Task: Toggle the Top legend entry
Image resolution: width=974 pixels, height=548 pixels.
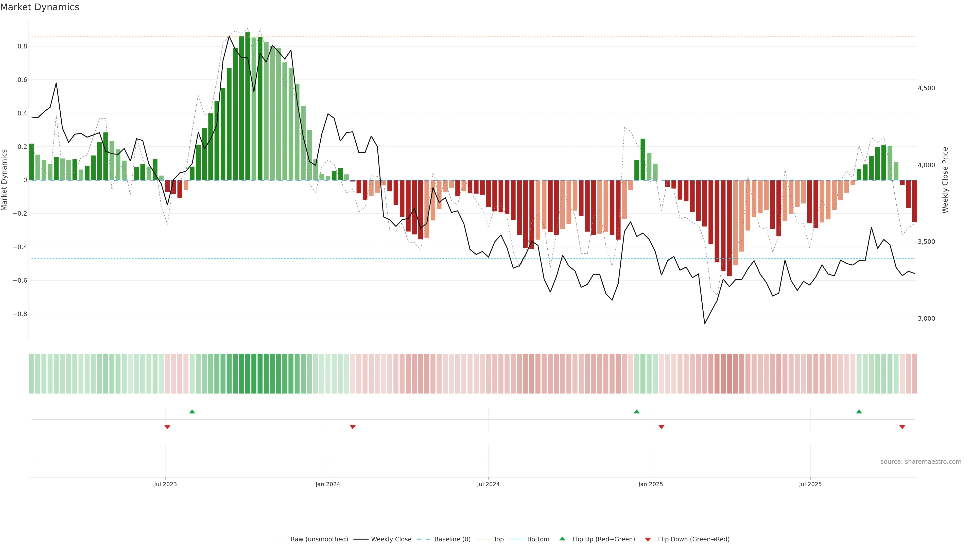Action: click(498, 539)
